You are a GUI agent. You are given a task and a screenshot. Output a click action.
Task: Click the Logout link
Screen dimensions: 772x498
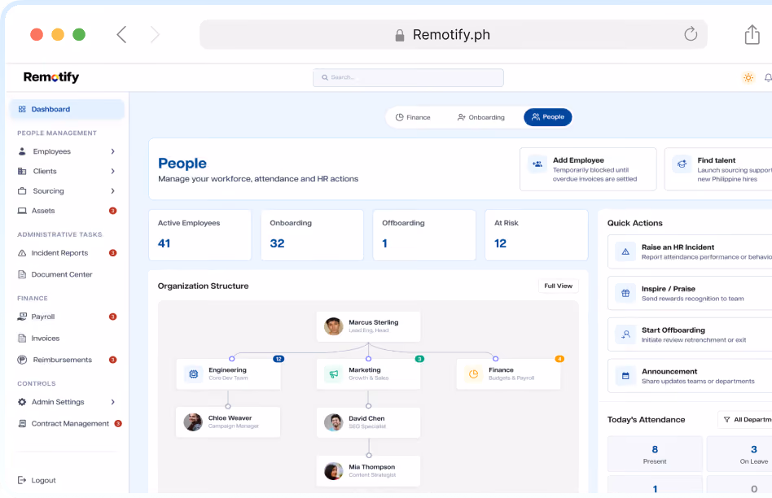tap(37, 480)
